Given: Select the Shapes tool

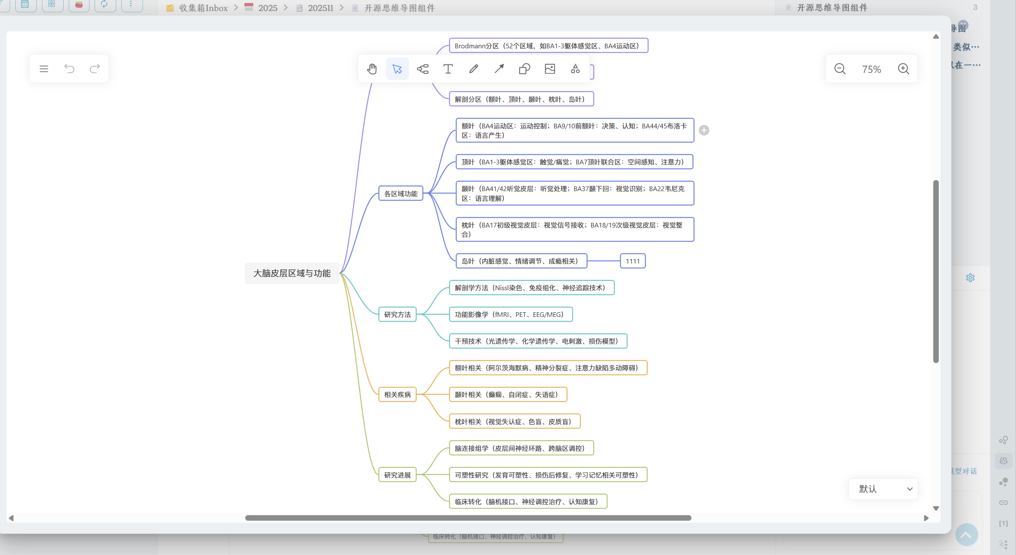Looking at the screenshot, I should coord(524,69).
